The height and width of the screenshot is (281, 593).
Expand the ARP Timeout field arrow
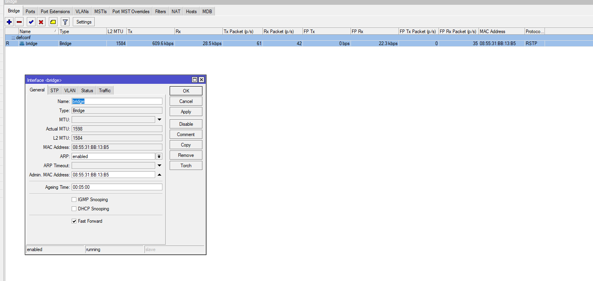tap(159, 166)
